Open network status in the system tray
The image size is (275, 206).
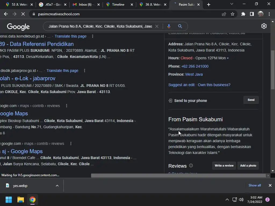coord(234,200)
